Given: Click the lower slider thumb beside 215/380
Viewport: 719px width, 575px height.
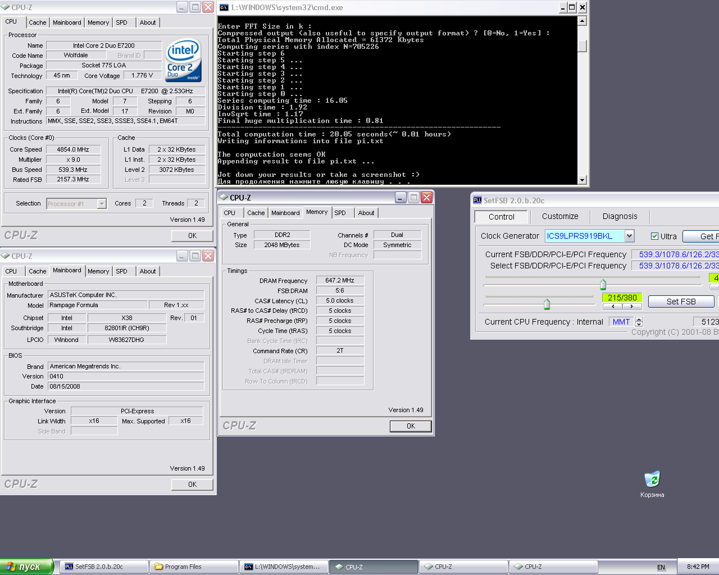Looking at the screenshot, I should click(x=547, y=304).
